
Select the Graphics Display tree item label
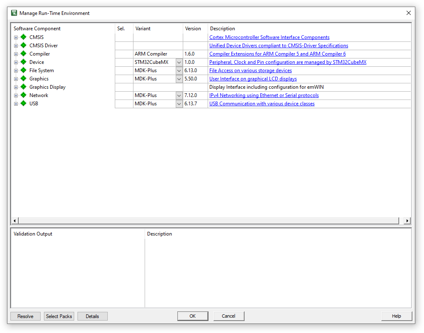(47, 87)
